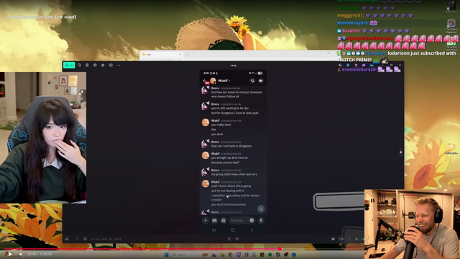Click message 'how can i not tank in dungeons'
460x259 pixels.
[x=231, y=146]
